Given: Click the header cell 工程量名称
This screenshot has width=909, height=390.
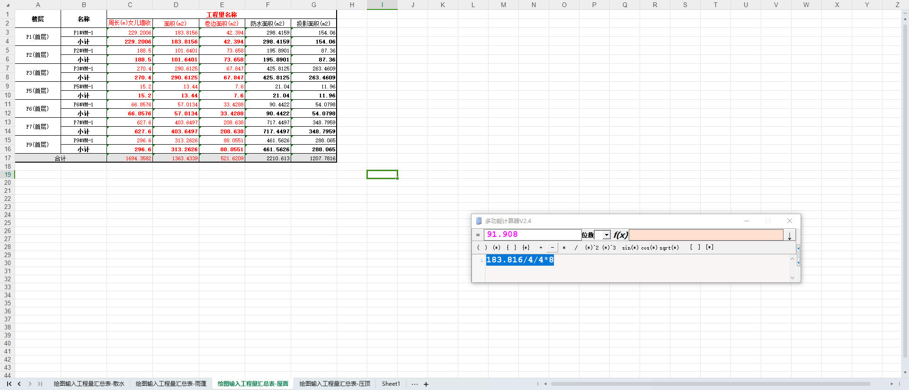Looking at the screenshot, I should [222, 15].
